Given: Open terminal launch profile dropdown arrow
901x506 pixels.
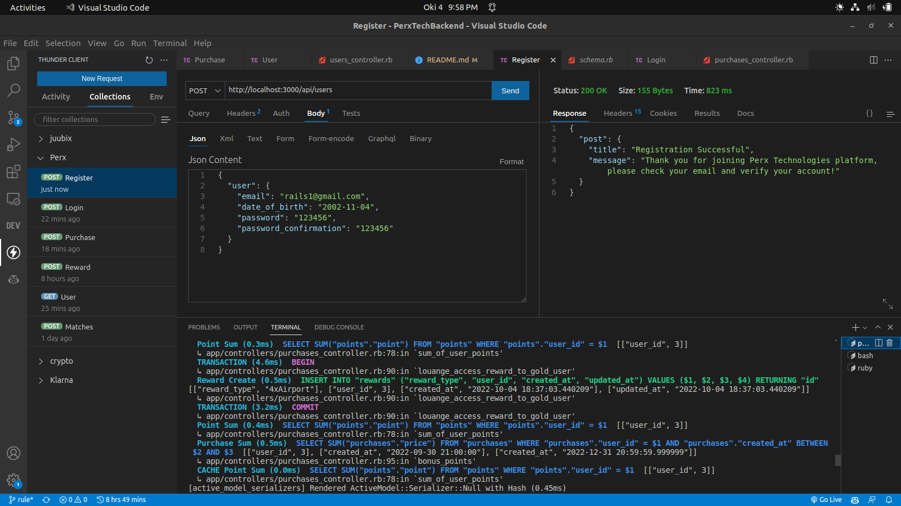Looking at the screenshot, I should [x=865, y=328].
